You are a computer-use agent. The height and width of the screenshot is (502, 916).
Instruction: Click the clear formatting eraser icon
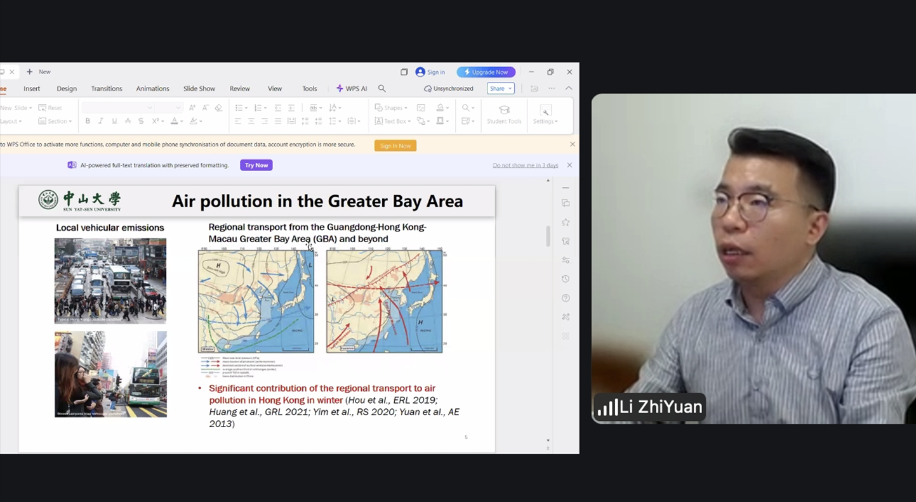(218, 108)
